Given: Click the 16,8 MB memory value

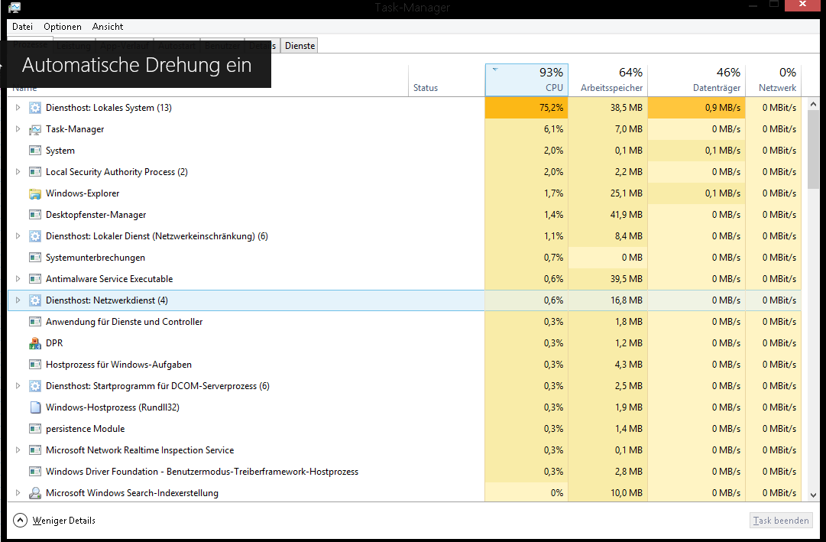Looking at the screenshot, I should [627, 300].
